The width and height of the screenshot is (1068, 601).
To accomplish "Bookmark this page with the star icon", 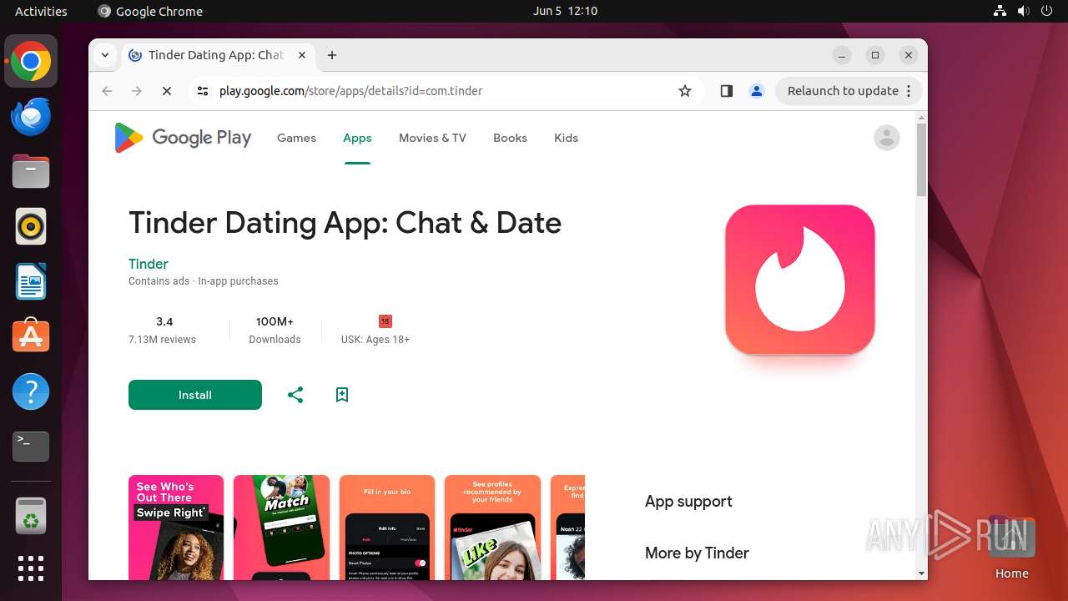I will point(685,91).
